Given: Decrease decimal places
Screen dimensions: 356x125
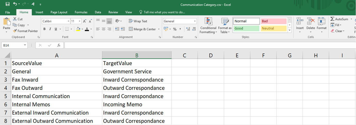Looking at the screenshot, I should [194, 29].
